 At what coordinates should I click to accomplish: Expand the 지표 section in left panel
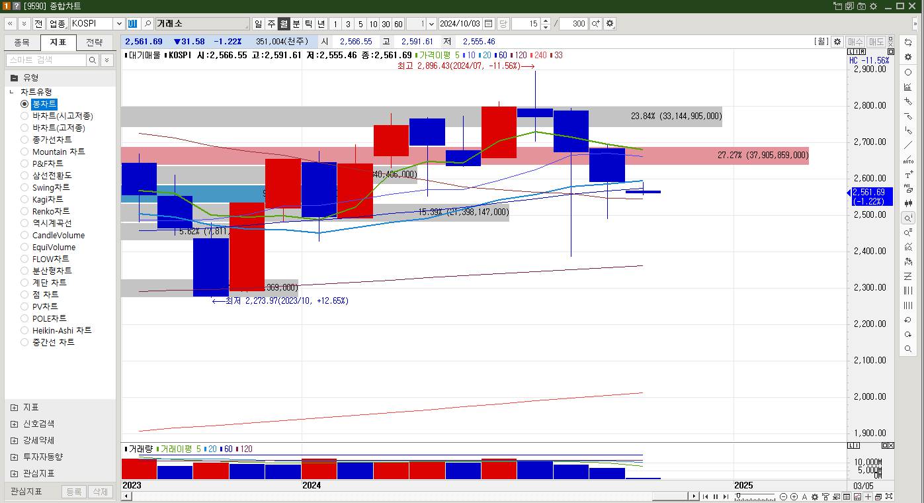tap(15, 407)
